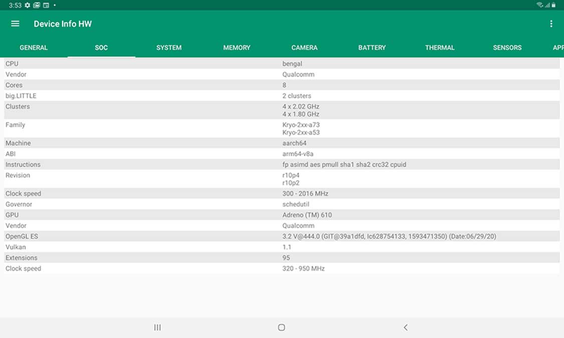Show the SENSORS tab
This screenshot has height=338, width=564.
point(507,48)
